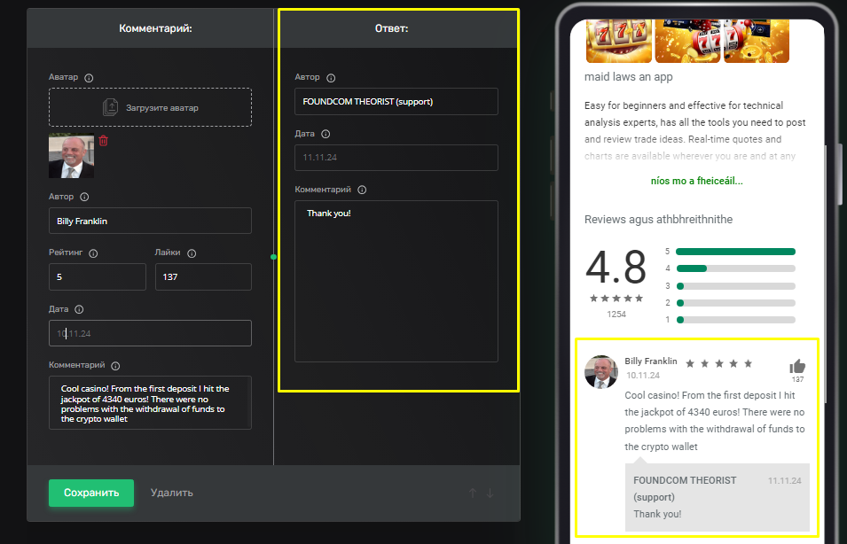Click the info icon beside comment Автор label
This screenshot has width=847, height=544.
[84, 197]
